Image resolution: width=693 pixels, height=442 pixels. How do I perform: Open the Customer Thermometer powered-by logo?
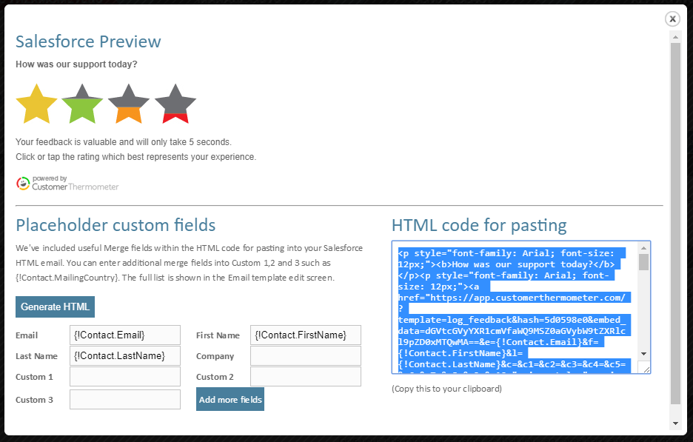67,183
